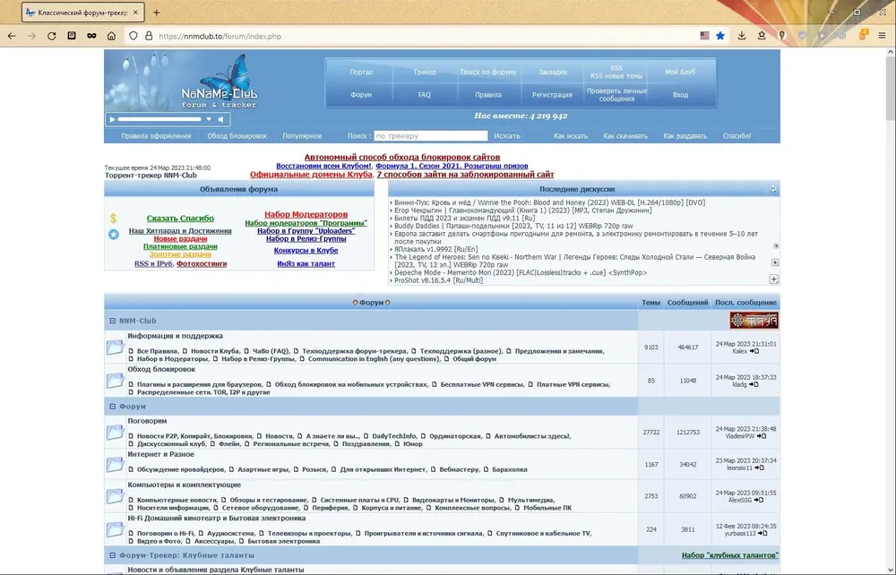Image resolution: width=896 pixels, height=575 pixels.
Task: Jump to last post by Kalex arrow
Action: pos(754,351)
